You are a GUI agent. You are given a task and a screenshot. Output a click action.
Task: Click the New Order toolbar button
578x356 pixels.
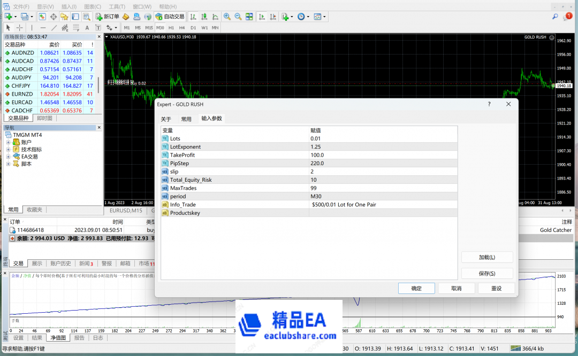click(107, 17)
